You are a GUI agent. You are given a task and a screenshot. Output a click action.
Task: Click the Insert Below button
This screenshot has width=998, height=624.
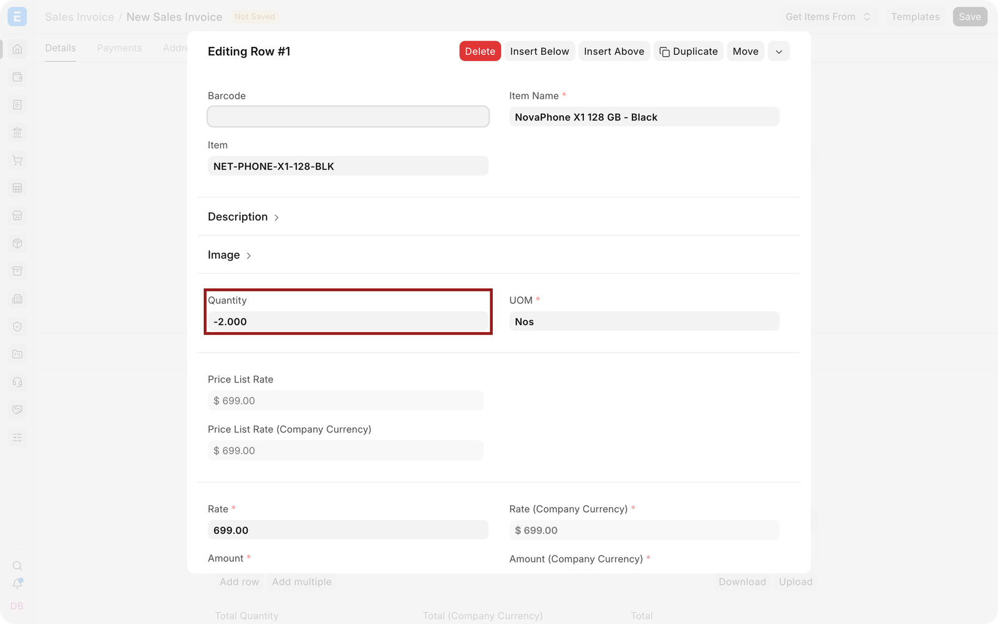[540, 51]
